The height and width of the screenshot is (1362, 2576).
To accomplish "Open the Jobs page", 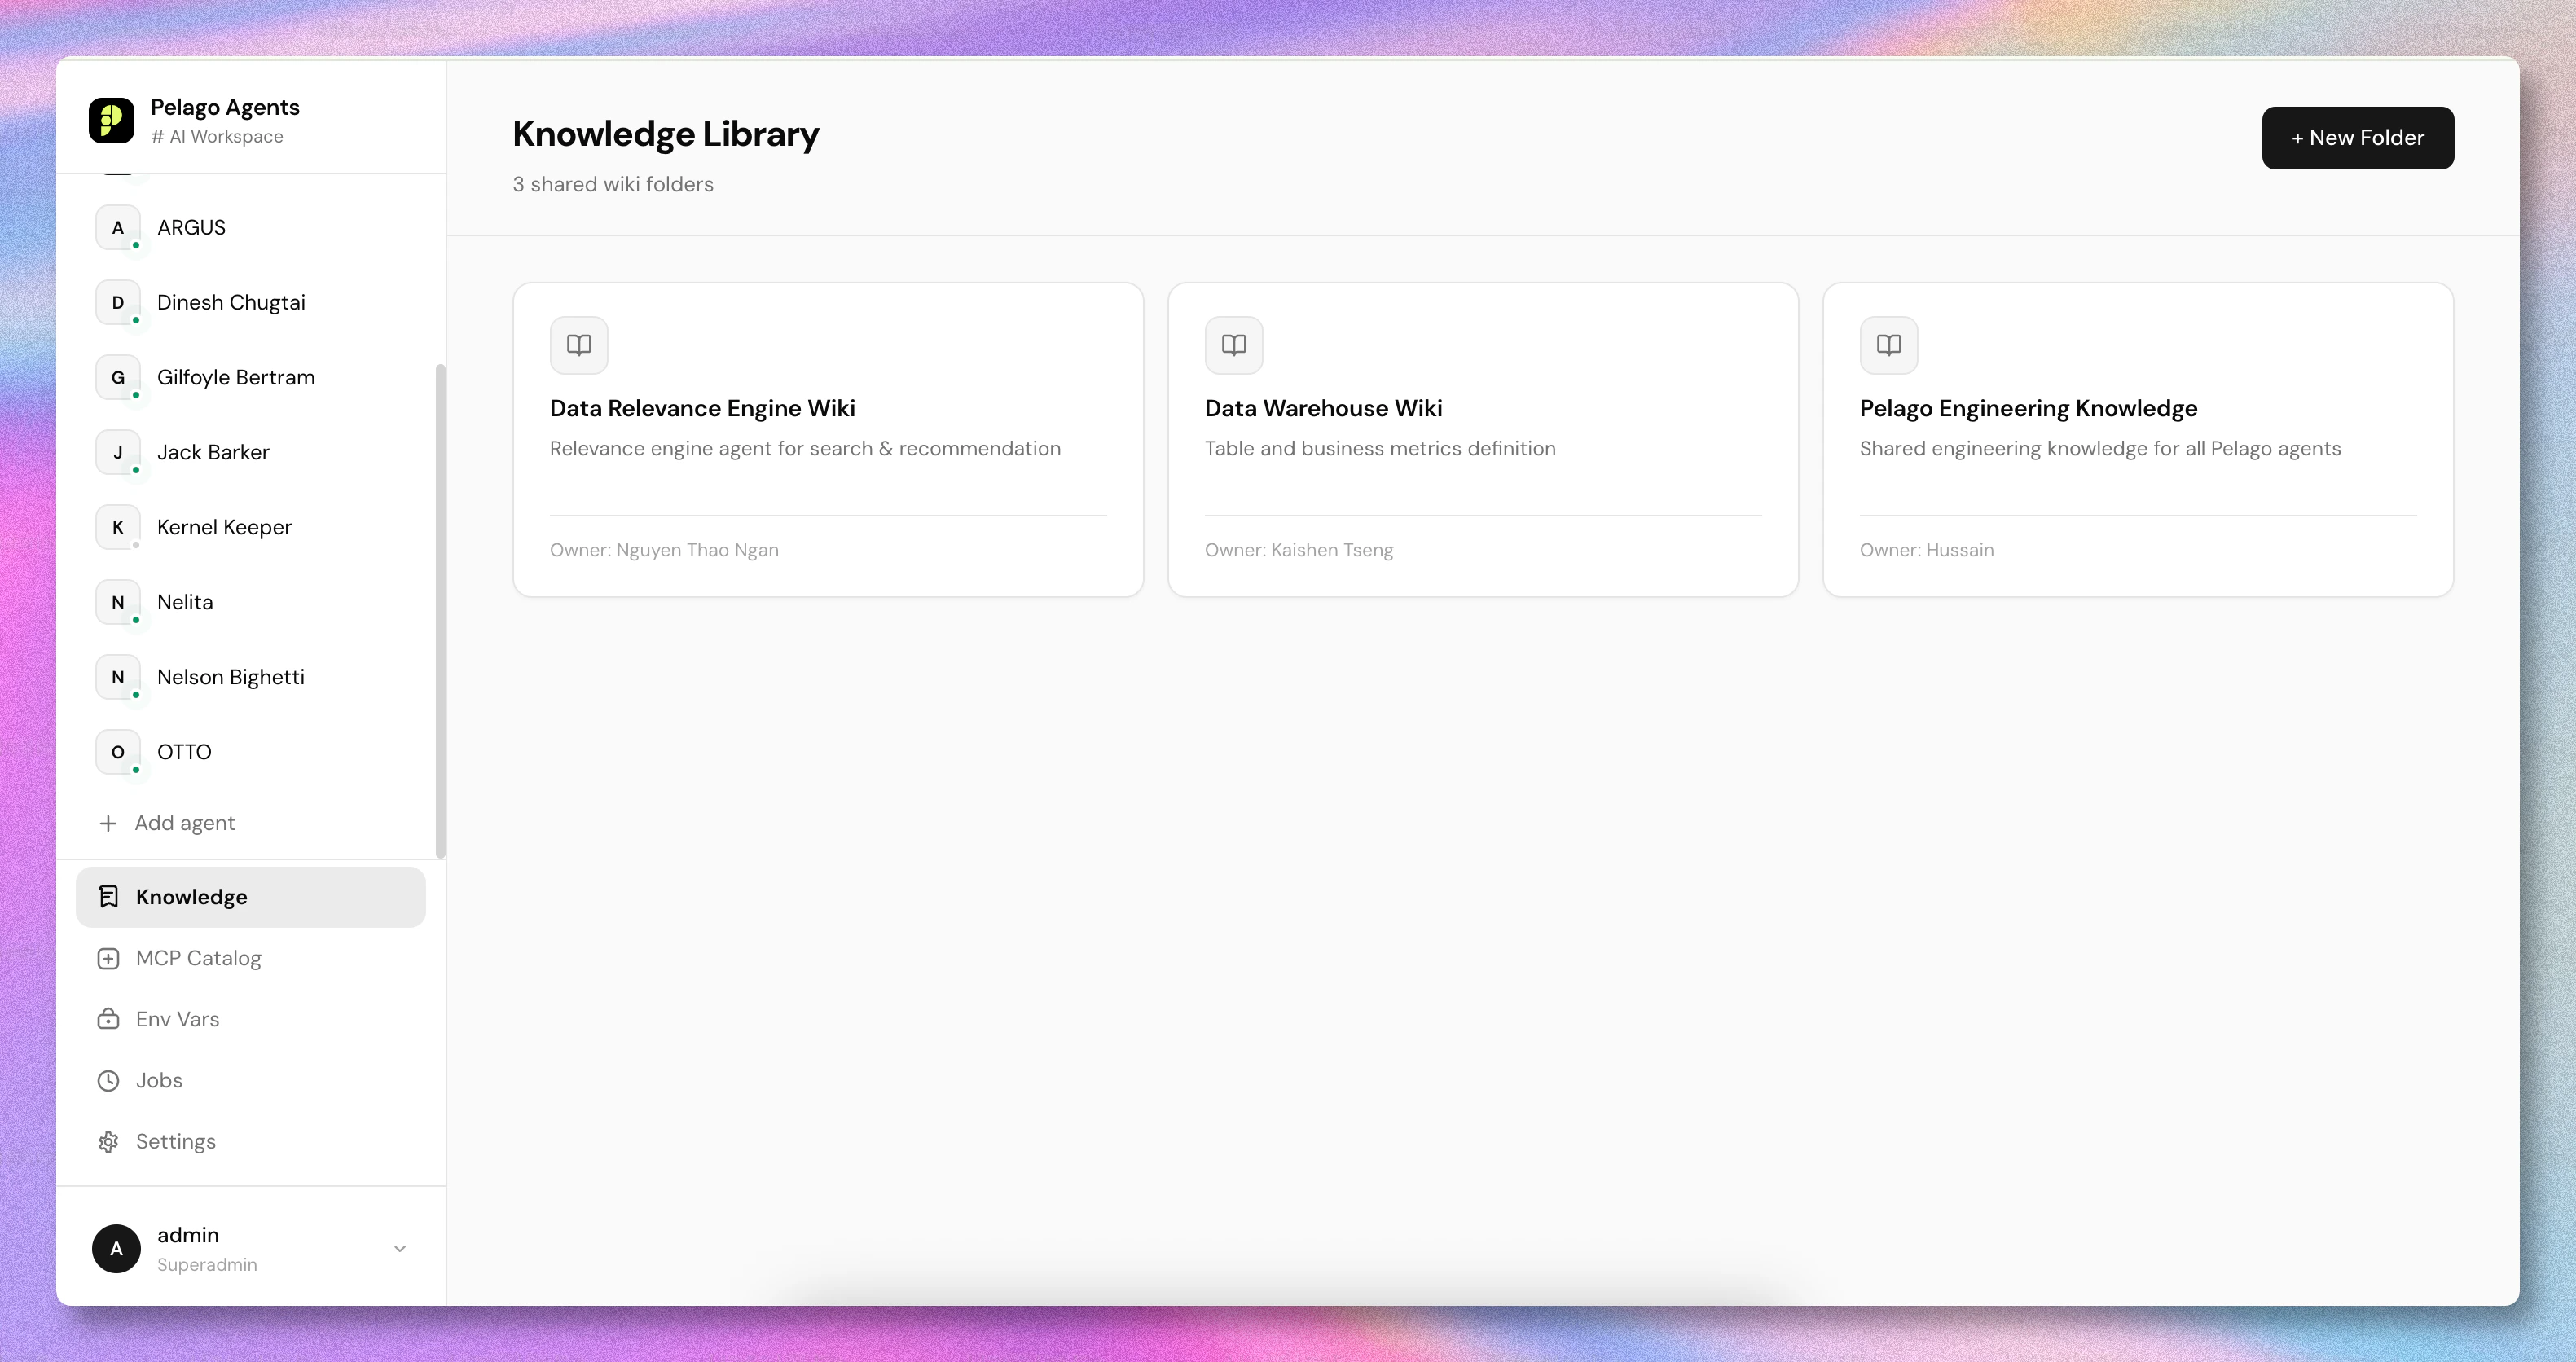I will click(251, 1080).
